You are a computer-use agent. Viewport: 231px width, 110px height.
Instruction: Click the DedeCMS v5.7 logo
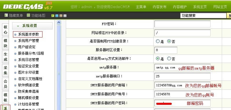28,6
